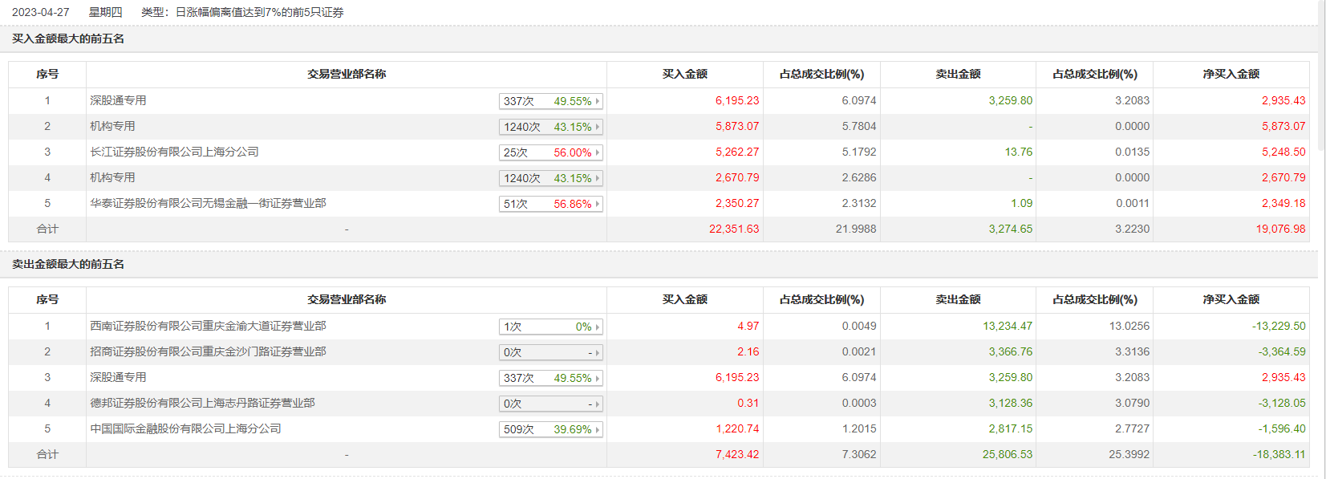Image resolution: width=1326 pixels, height=479 pixels.
Task: Select 机构专用 in buy table row 4
Action: click(x=112, y=177)
